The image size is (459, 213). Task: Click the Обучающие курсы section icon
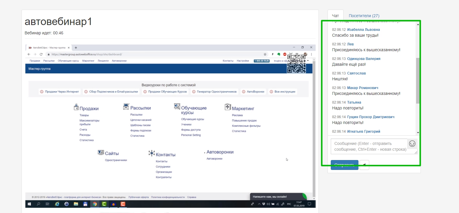177,106
